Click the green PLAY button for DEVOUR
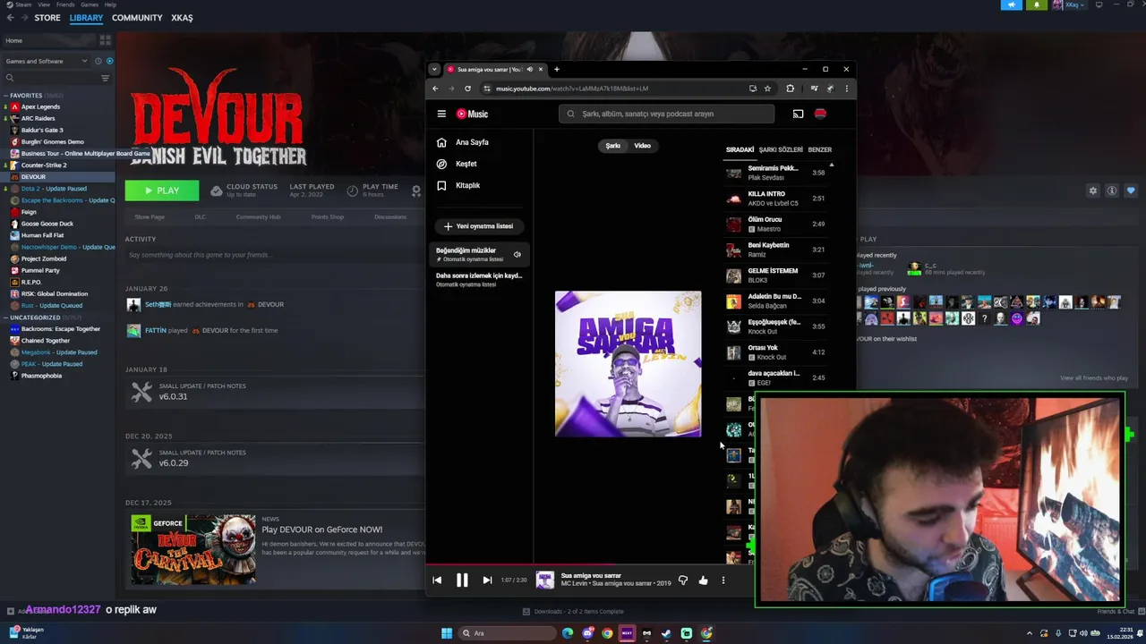 (x=161, y=191)
